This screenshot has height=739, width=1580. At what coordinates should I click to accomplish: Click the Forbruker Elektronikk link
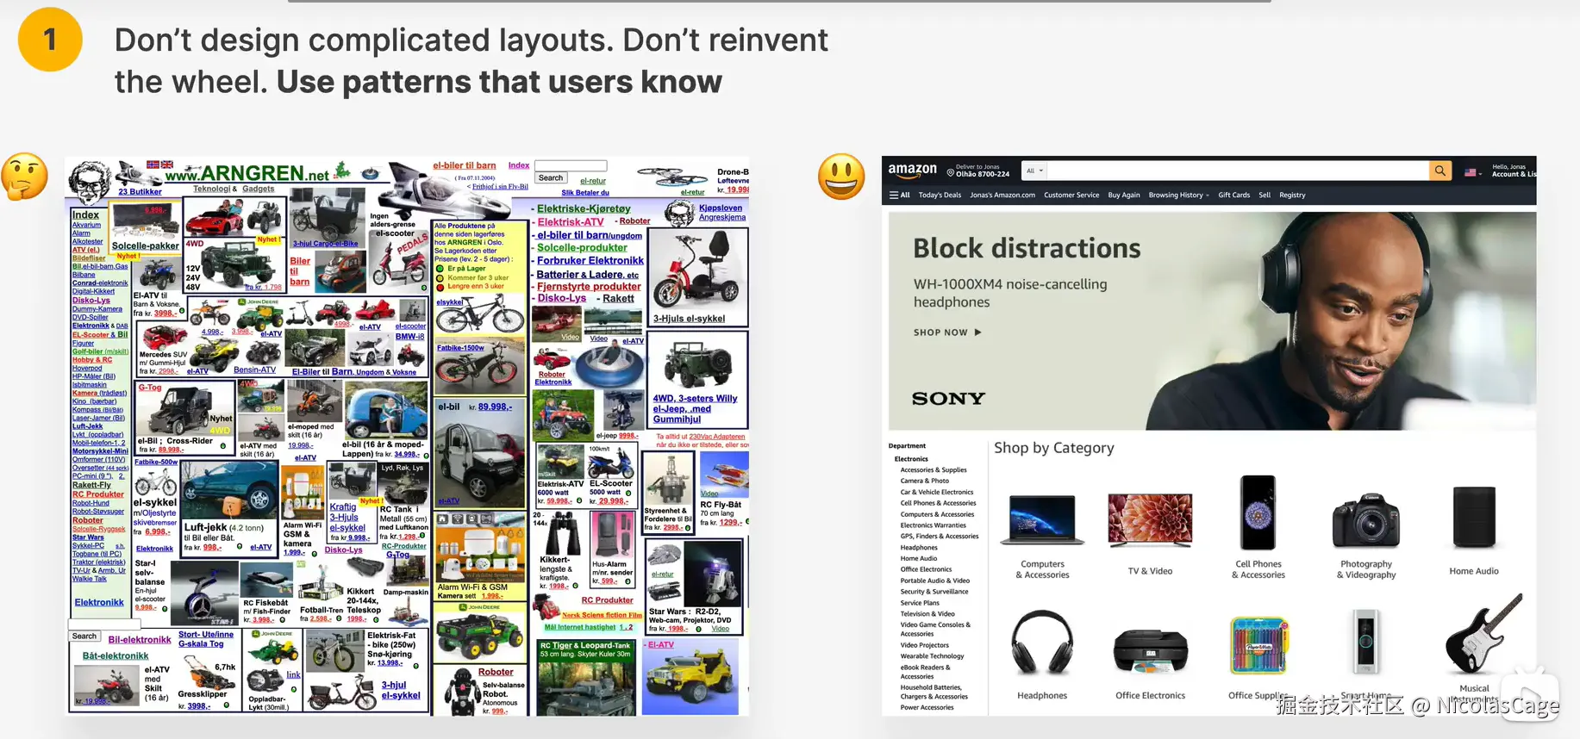[590, 260]
